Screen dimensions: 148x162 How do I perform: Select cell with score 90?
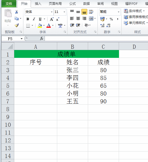pos(103,101)
